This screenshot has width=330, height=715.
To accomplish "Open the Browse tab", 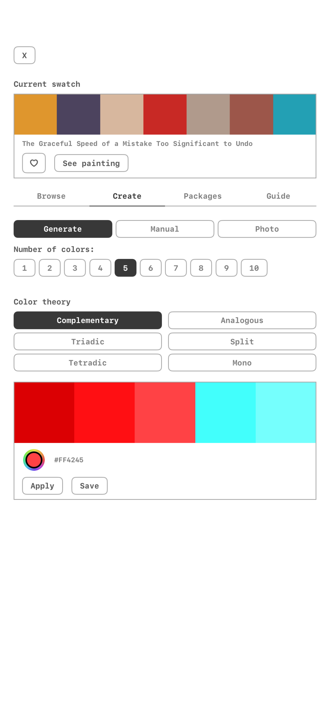I will (51, 196).
